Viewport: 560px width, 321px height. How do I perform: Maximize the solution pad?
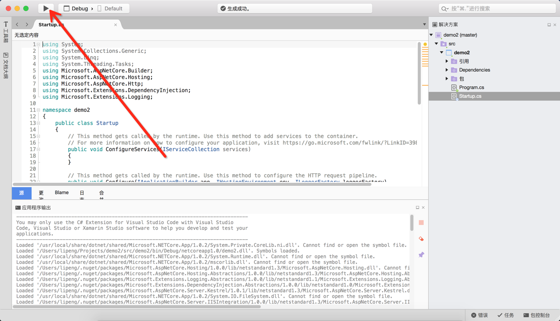549,25
